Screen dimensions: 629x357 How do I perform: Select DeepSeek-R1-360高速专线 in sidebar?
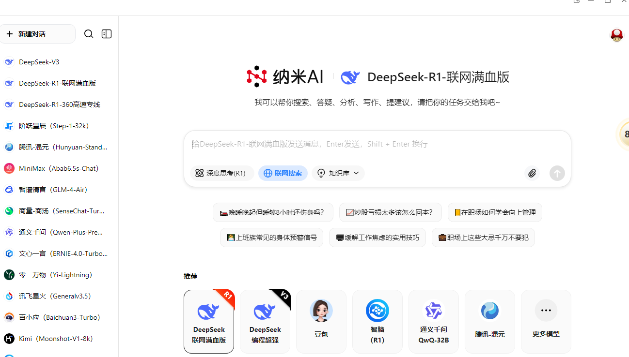[59, 104]
